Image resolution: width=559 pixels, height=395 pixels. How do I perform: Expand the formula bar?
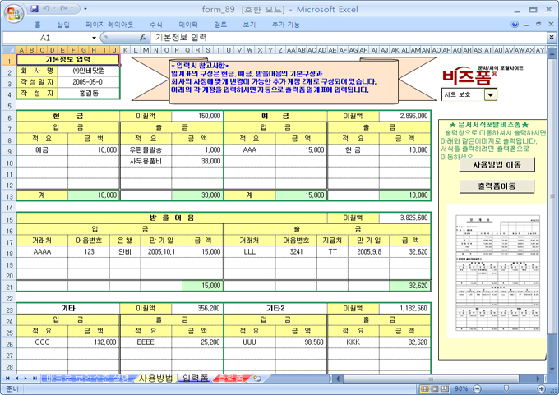551,38
